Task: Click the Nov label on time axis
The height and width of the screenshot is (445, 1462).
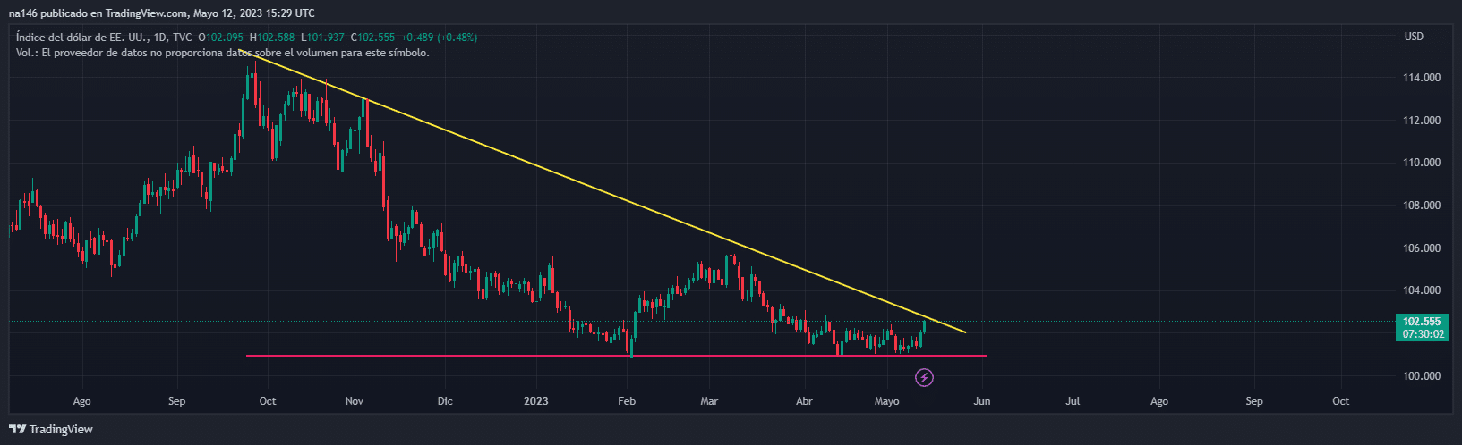Action: (354, 401)
